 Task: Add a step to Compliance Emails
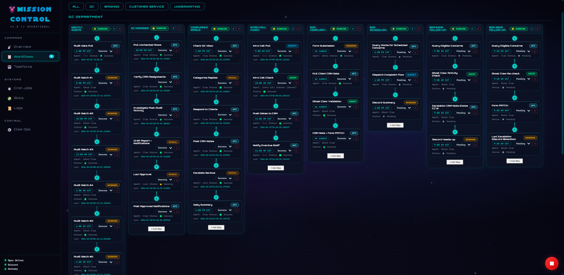pyautogui.click(x=216, y=228)
